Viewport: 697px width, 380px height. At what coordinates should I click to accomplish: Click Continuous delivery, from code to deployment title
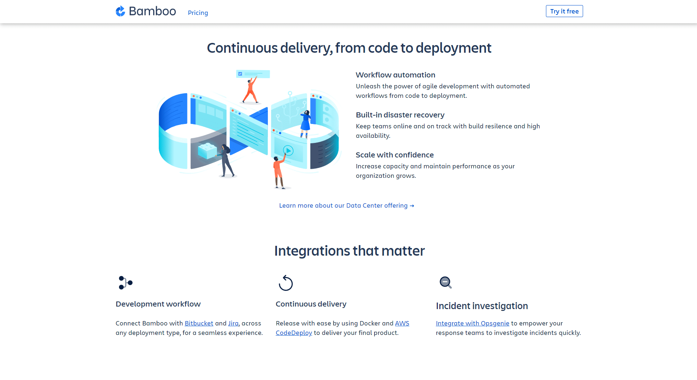pos(349,48)
